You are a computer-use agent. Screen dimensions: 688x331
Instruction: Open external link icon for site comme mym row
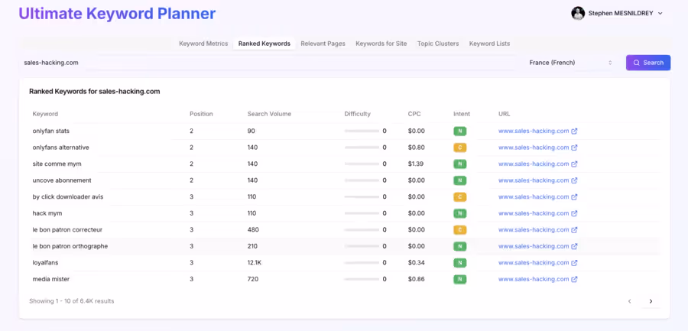coord(574,164)
